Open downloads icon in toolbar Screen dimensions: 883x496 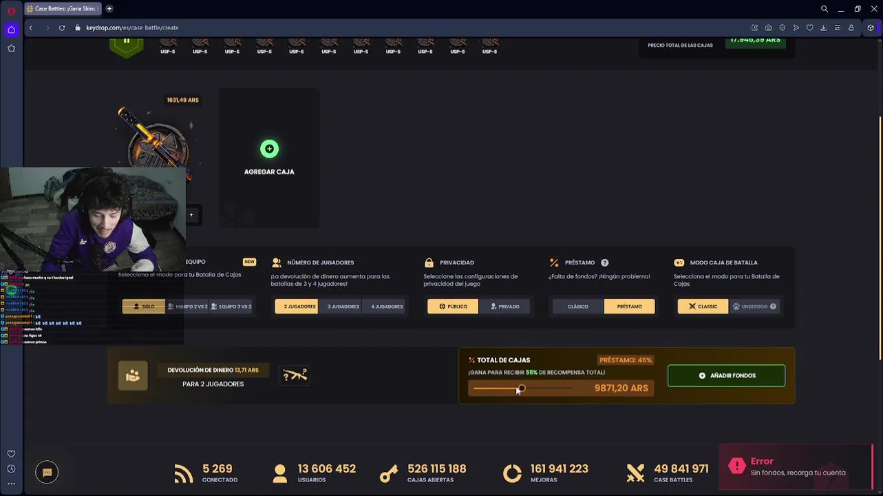[x=823, y=28]
